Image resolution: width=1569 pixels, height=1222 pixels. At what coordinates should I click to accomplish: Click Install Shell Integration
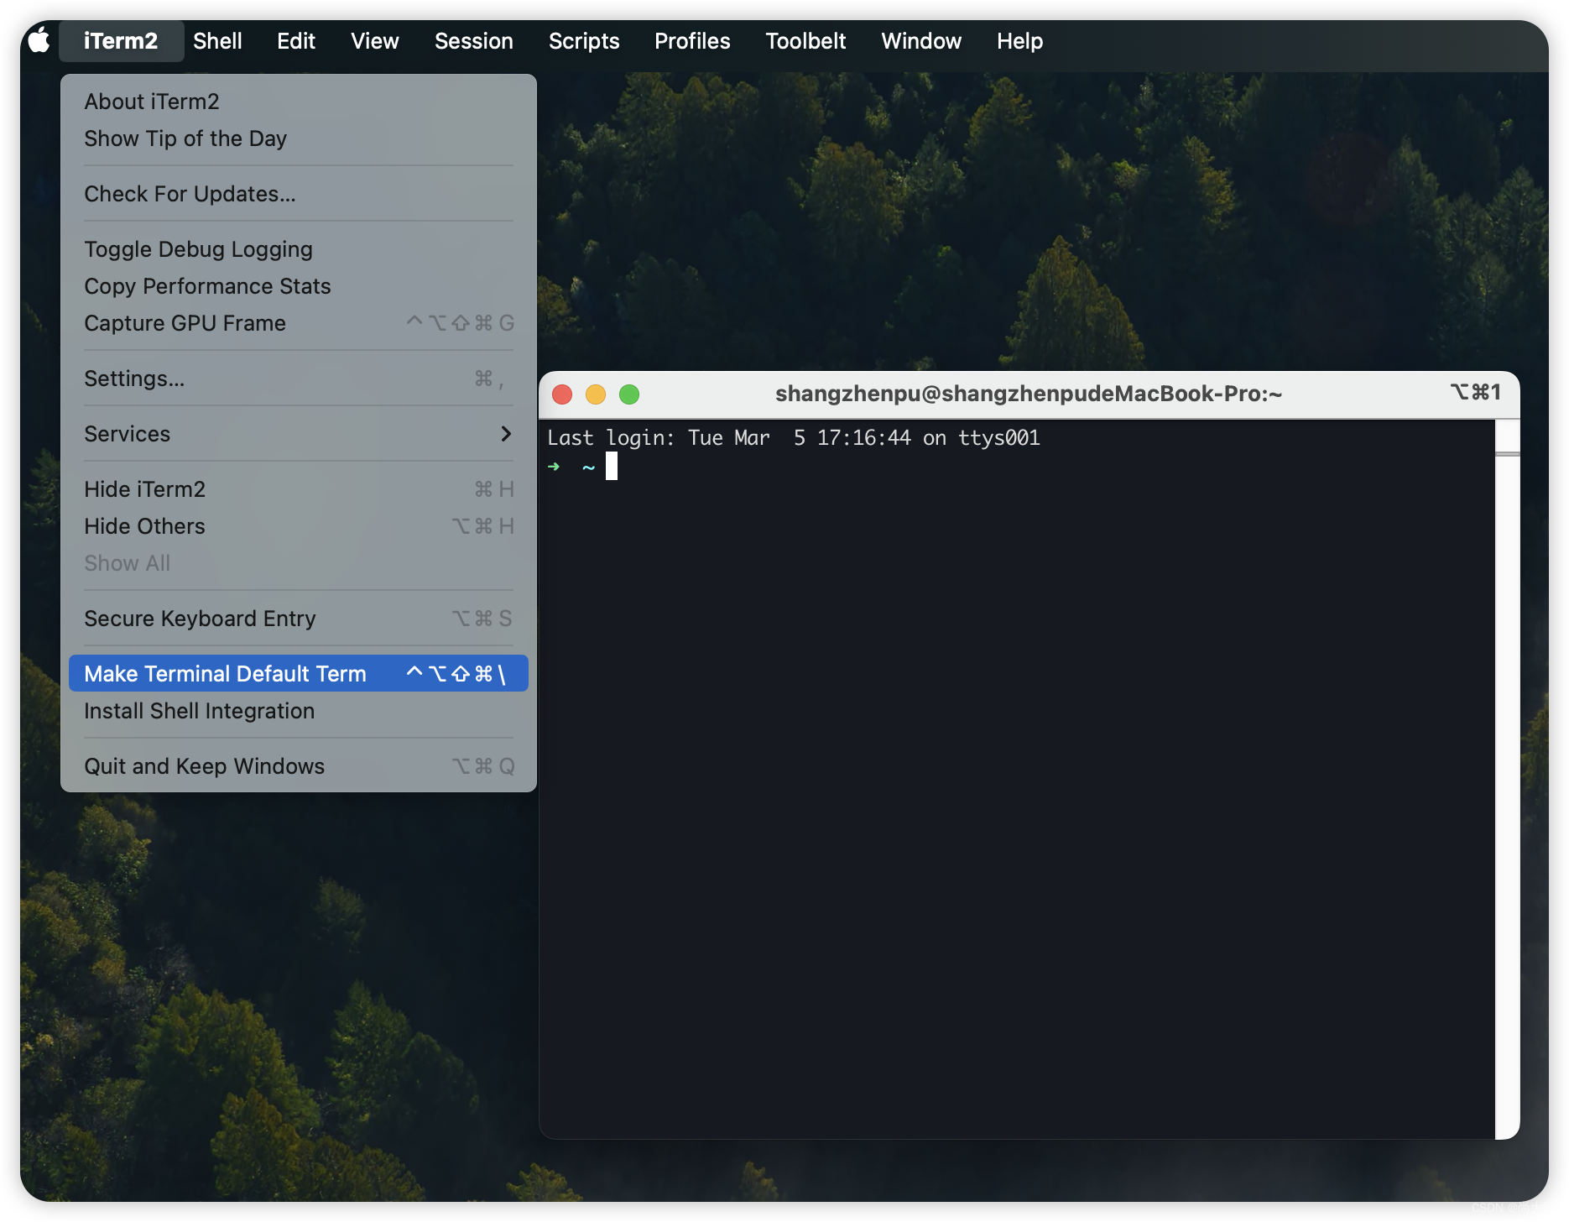(199, 711)
